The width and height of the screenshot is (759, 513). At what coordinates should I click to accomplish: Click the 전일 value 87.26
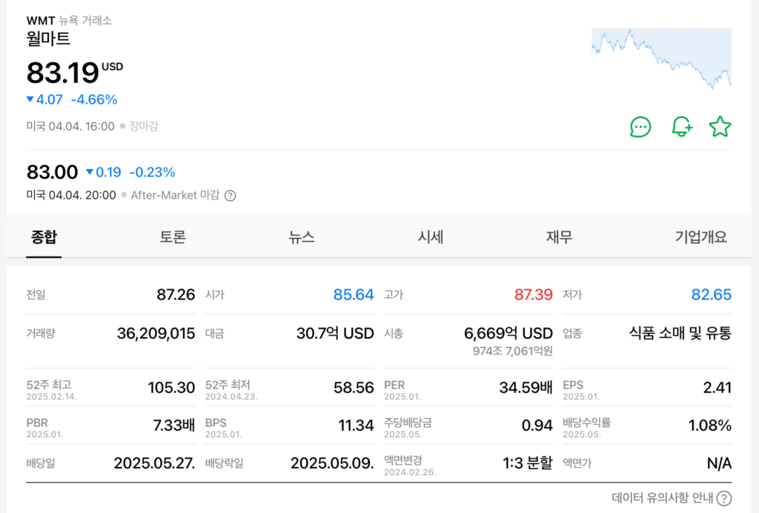click(x=176, y=295)
